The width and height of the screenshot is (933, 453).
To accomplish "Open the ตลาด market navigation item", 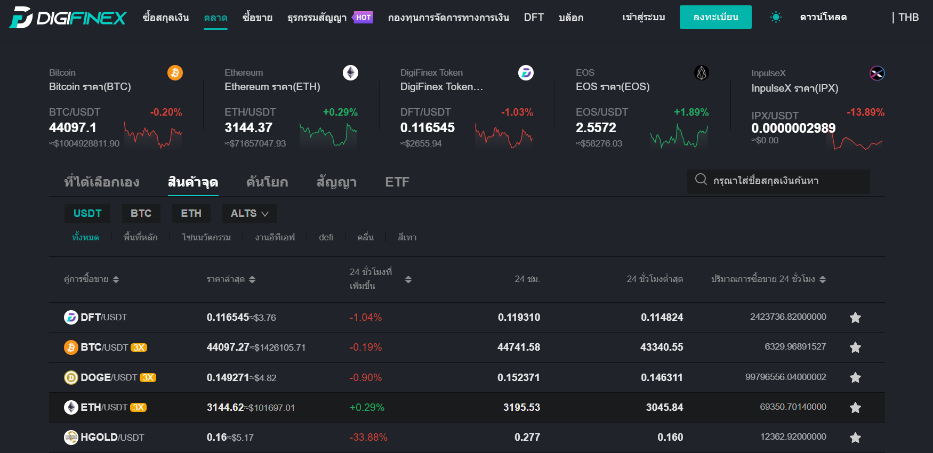I will 215,18.
